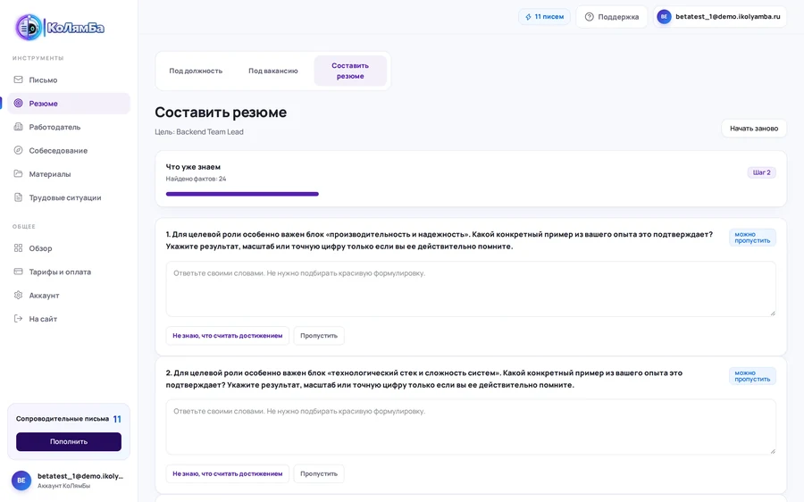This screenshot has width=804, height=502.
Task: Click the envelope icon next to Письмо
Action: [x=19, y=79]
